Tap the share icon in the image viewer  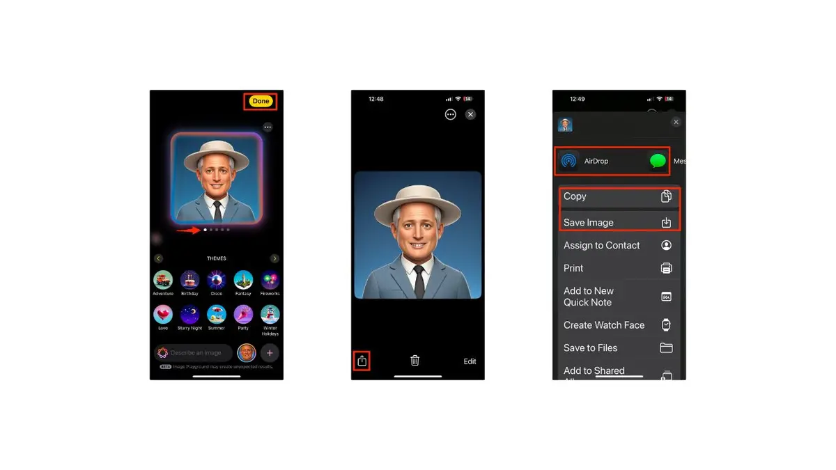coord(362,361)
